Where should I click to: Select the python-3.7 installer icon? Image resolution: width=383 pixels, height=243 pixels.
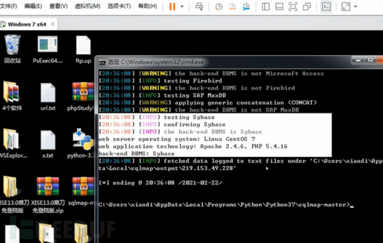82,143
